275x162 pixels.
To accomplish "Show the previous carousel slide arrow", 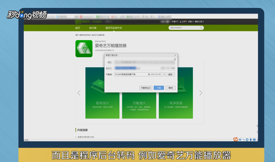I will (x=79, y=93).
